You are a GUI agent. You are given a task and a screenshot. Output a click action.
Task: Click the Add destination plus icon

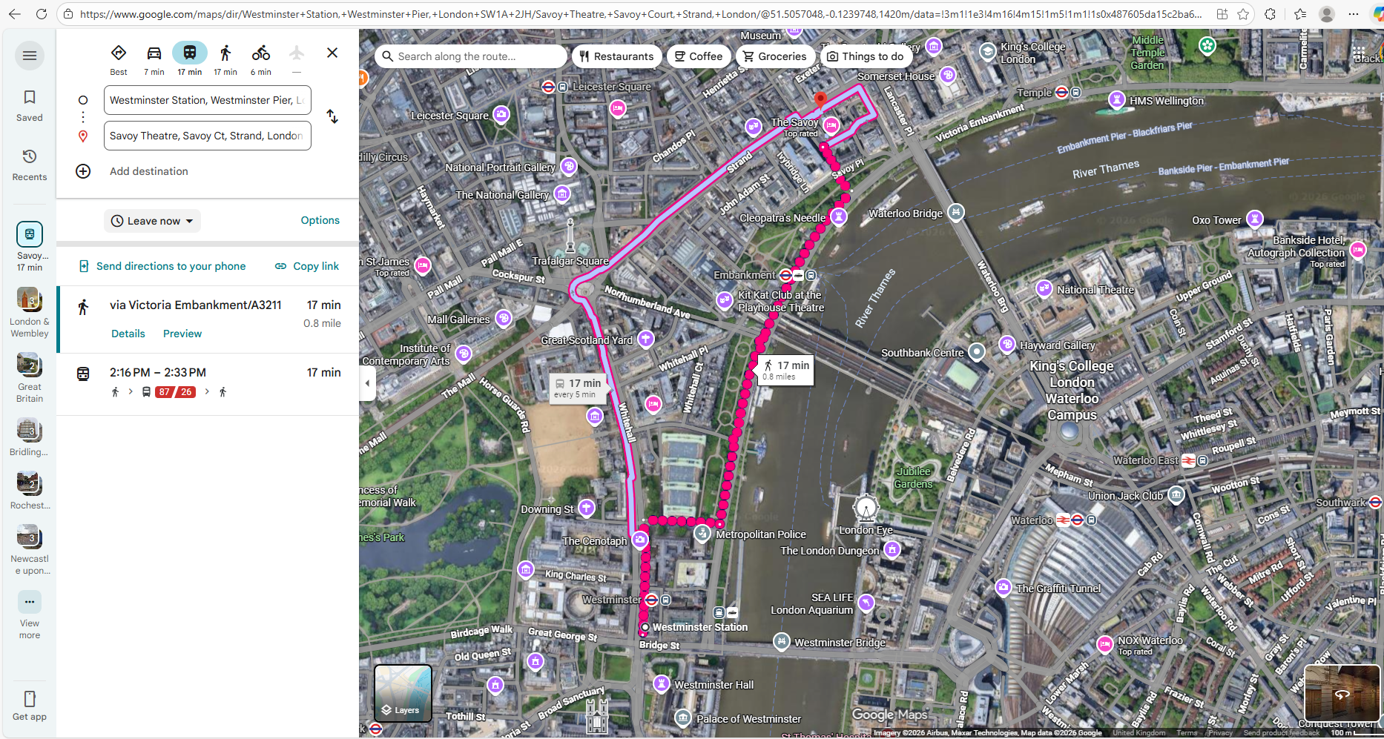click(x=83, y=171)
